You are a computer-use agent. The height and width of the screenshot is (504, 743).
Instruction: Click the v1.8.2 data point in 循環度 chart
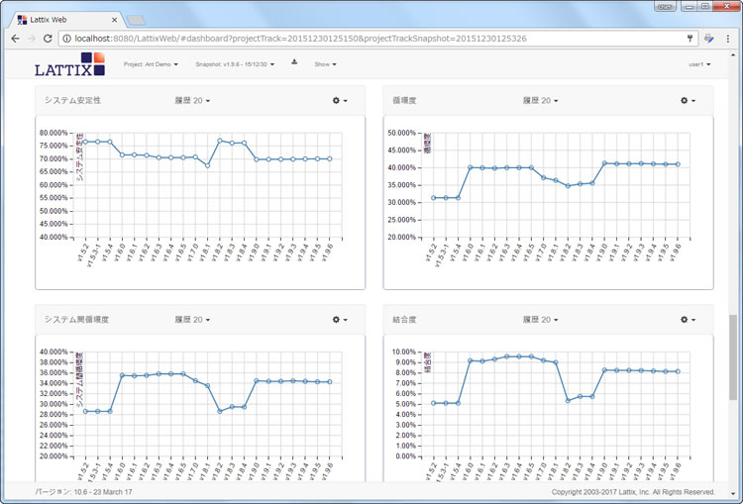coord(568,186)
